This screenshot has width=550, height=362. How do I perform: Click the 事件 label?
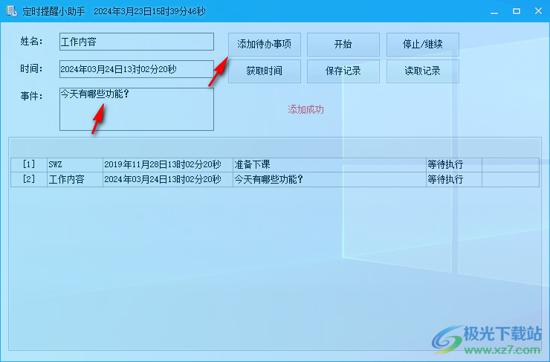pos(31,96)
